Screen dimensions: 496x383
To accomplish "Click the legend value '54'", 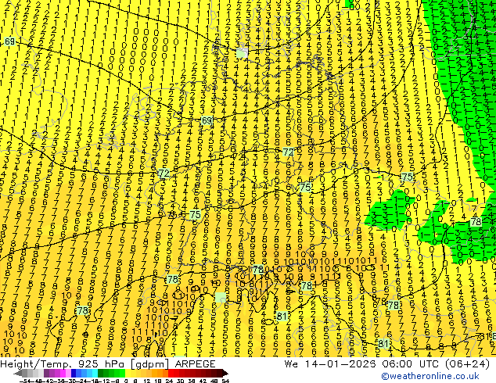I will click(225, 381).
